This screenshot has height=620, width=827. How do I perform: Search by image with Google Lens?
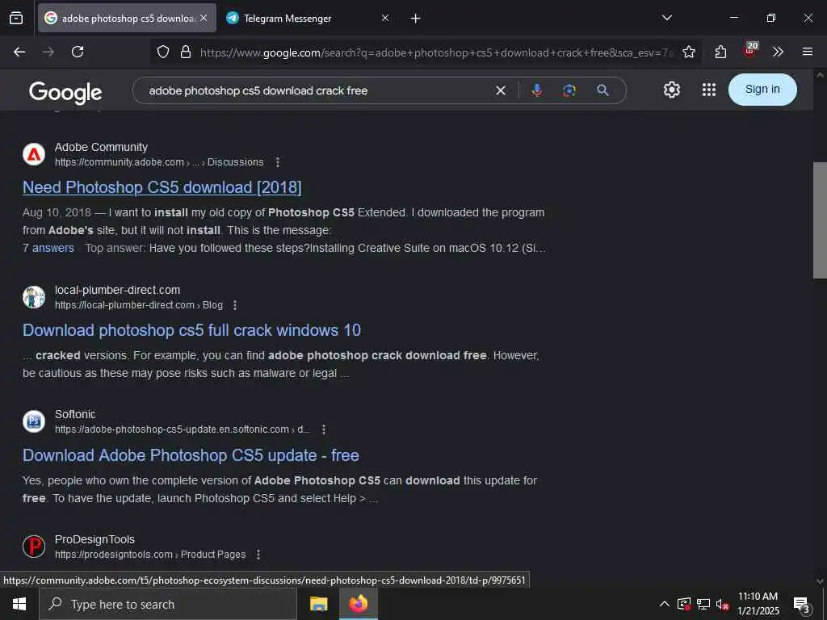tap(569, 90)
